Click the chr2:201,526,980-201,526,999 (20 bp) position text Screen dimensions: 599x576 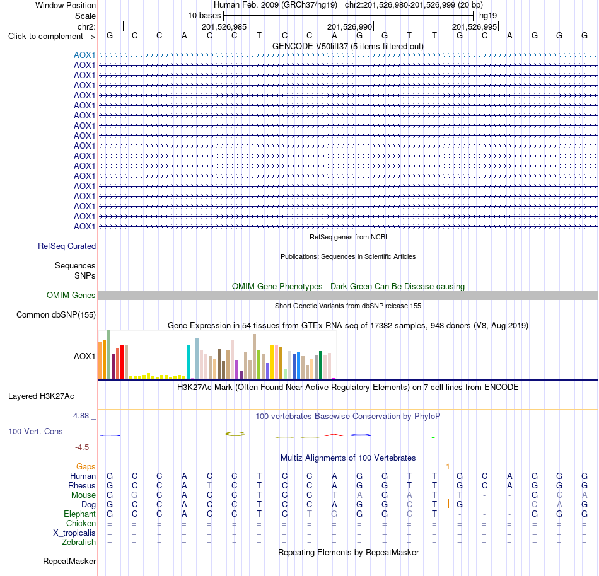[414, 5]
